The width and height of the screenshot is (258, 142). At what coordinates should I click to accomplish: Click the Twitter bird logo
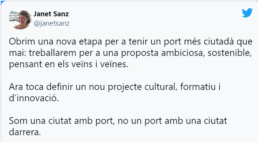click(x=247, y=13)
